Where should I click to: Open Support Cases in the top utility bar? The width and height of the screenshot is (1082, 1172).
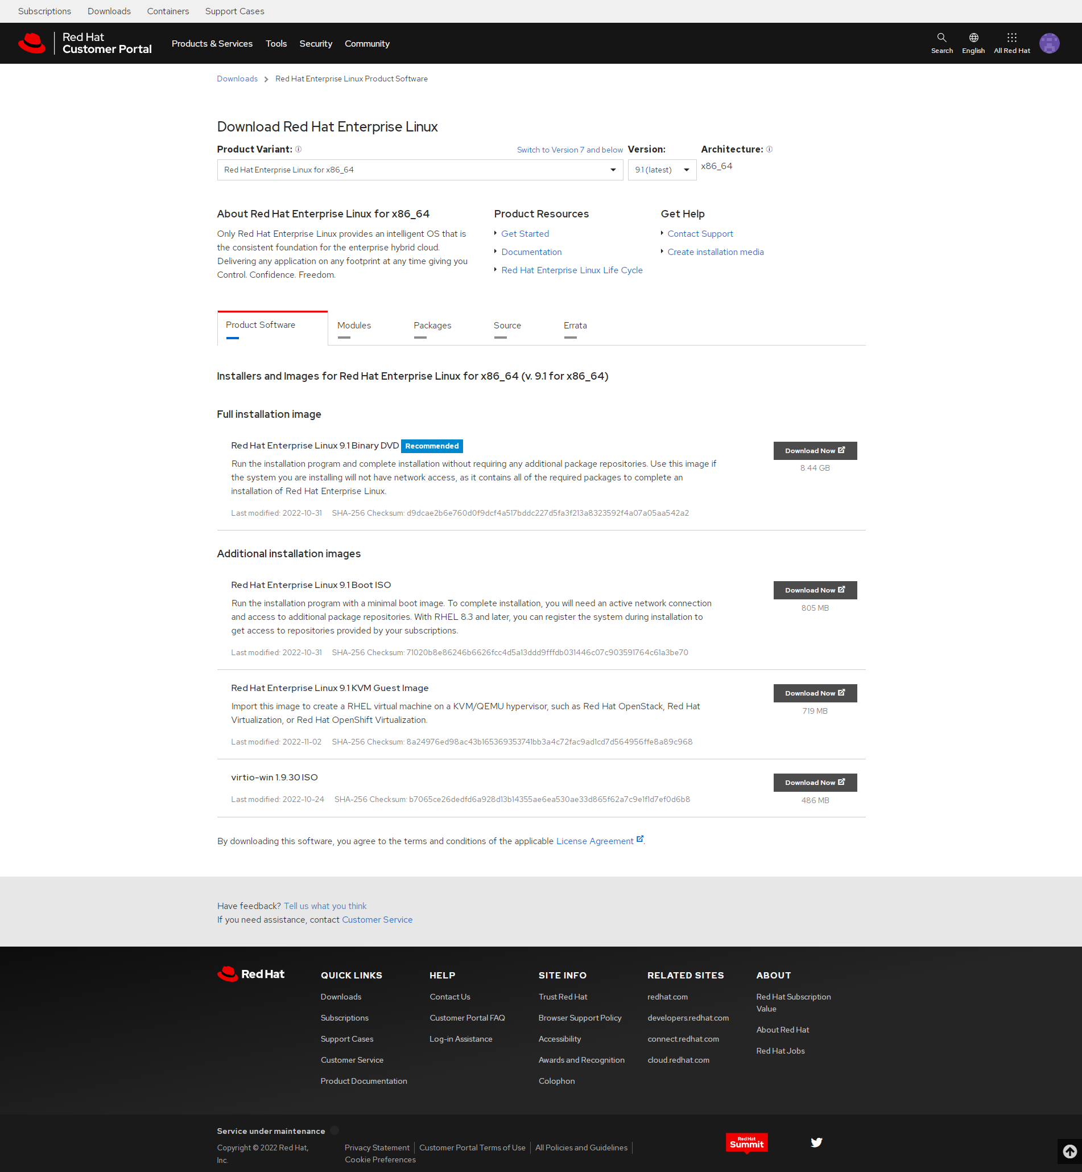click(235, 11)
